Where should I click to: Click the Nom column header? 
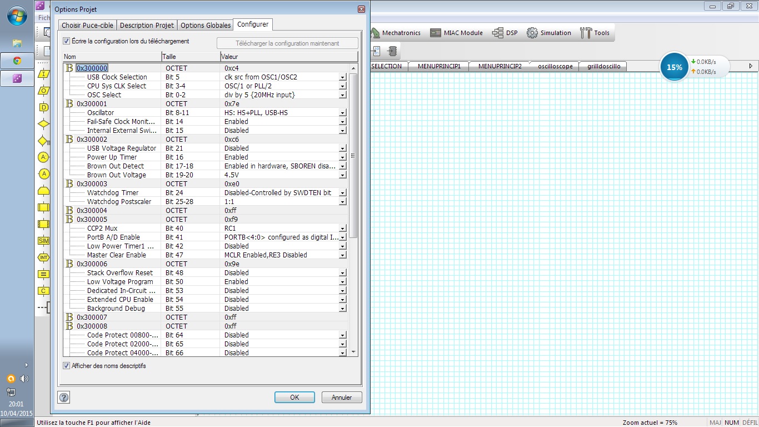(x=112, y=57)
